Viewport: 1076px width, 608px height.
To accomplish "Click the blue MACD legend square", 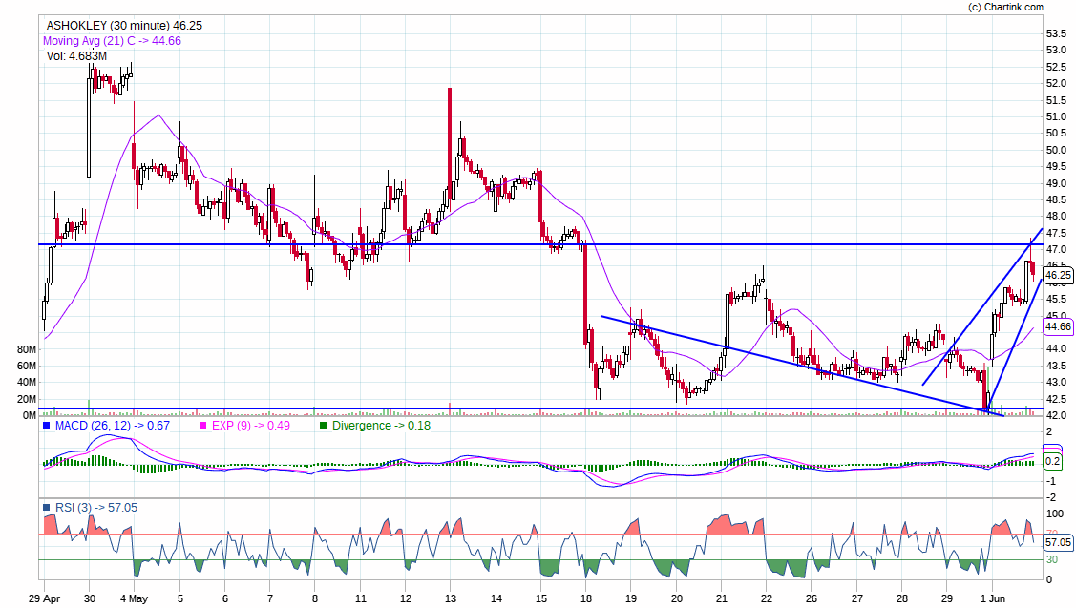I will coord(47,426).
